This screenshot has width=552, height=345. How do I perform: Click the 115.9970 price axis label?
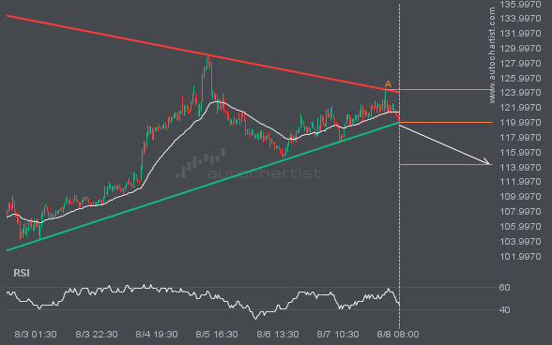pos(520,153)
